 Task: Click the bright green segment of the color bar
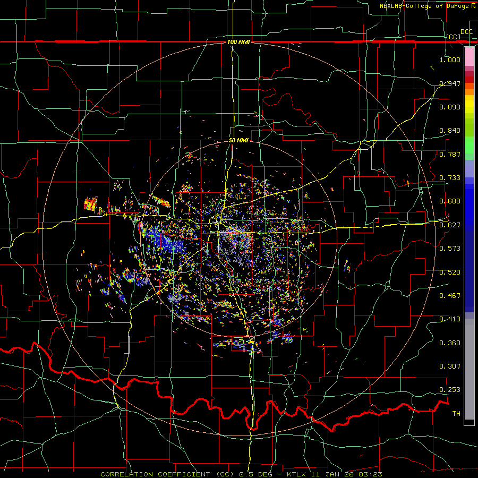pyautogui.click(x=469, y=145)
